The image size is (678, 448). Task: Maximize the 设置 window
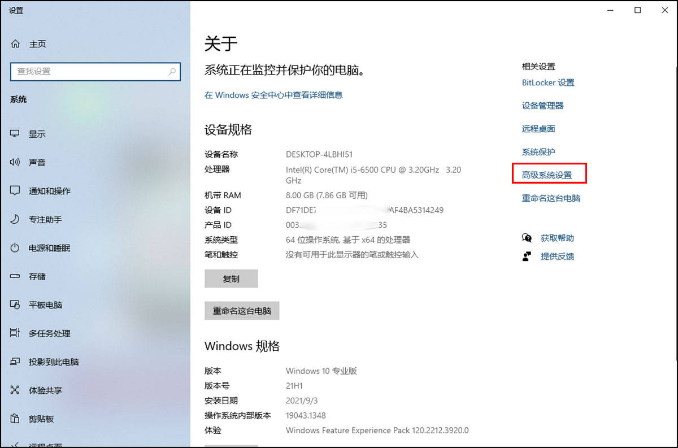point(637,10)
